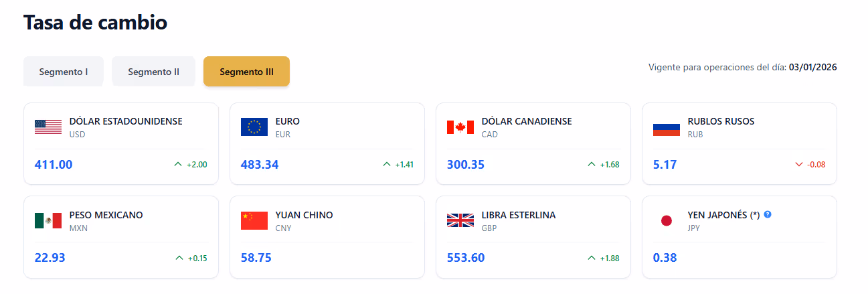Viewport: 868px width, 294px height.
Task: Click the green up arrow on USD card
Action: click(178, 164)
